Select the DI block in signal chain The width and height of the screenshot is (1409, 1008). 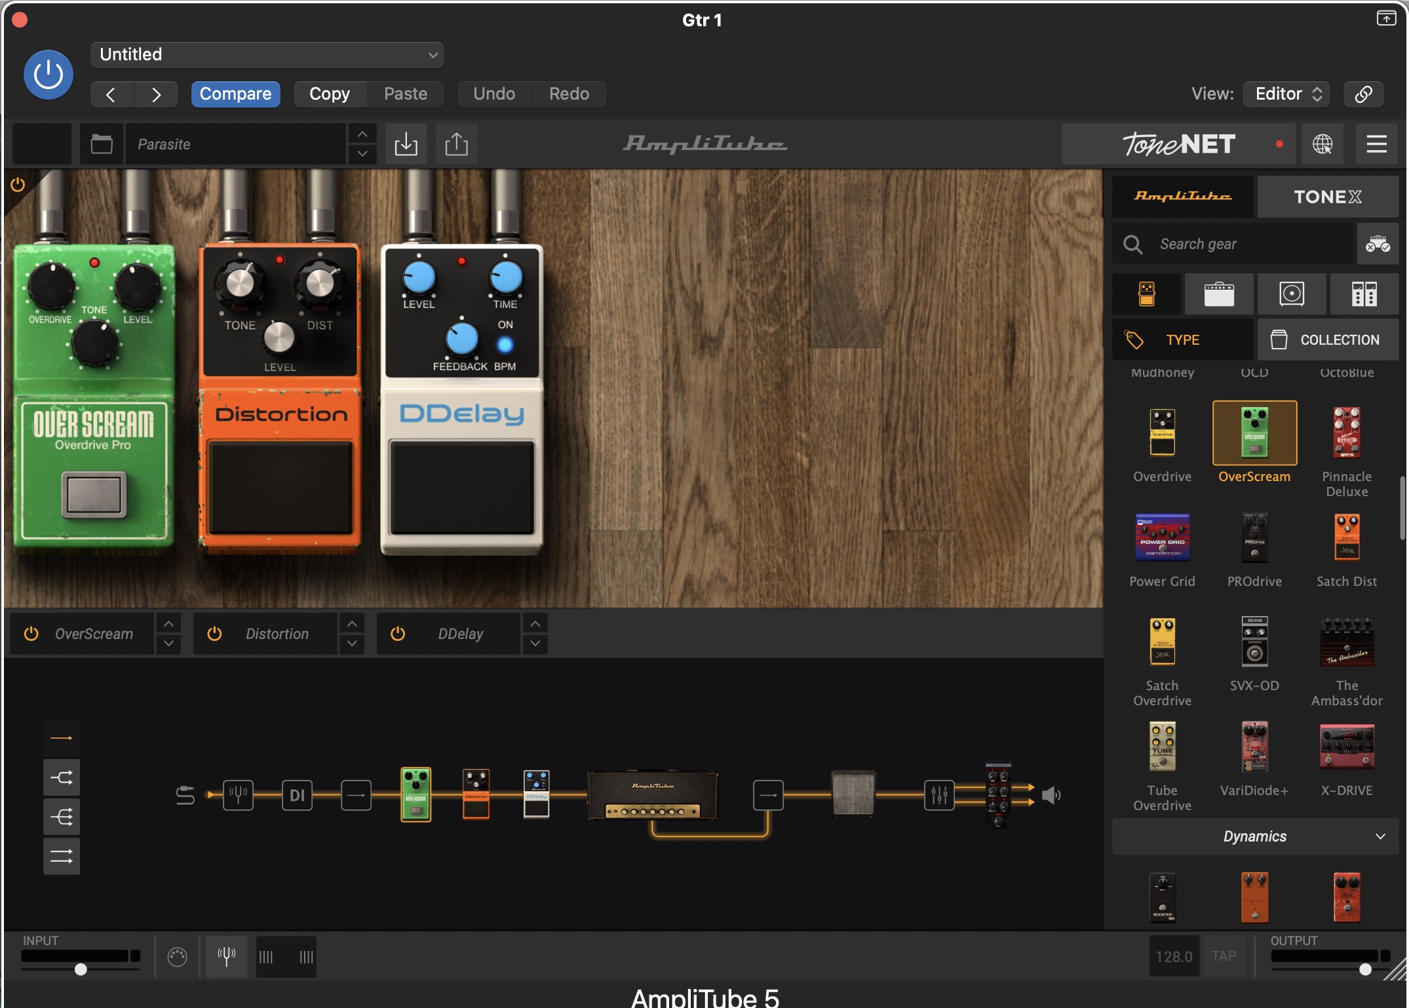coord(297,795)
